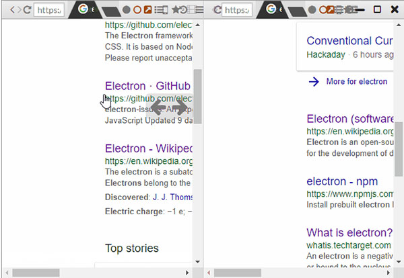Go forward in the left pane
Viewport: 404px width, 278px height.
tap(19, 10)
